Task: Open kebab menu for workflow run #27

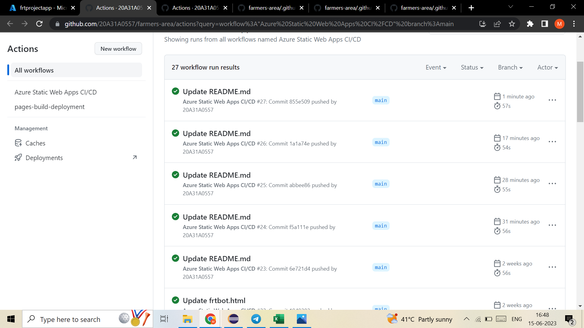Action: [552, 100]
